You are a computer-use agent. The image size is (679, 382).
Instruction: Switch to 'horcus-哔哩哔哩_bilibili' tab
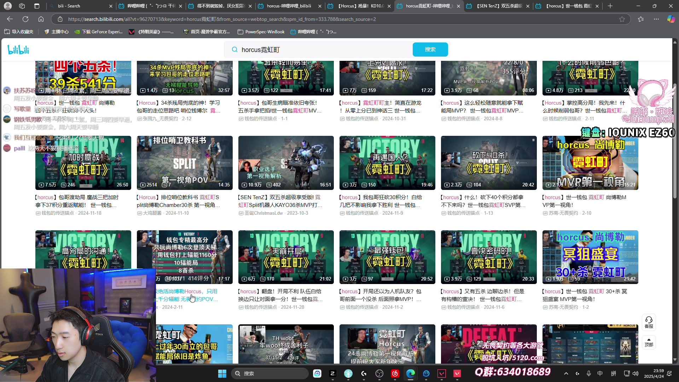290,6
